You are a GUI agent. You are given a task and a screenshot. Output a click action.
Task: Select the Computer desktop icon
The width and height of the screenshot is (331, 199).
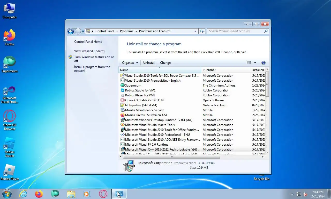coord(10,11)
